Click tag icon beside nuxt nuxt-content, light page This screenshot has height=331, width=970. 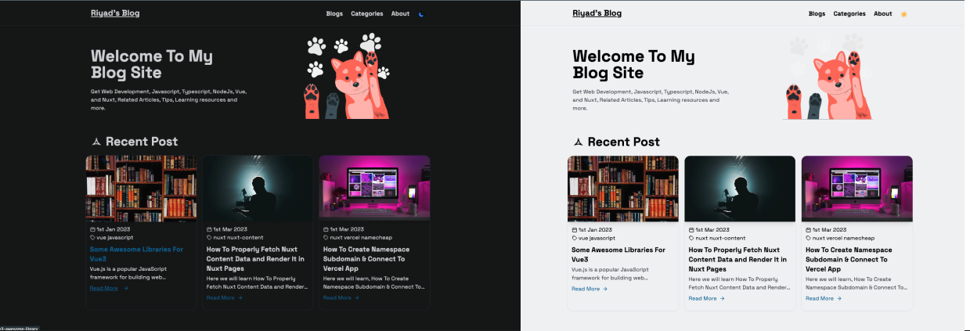(691, 238)
